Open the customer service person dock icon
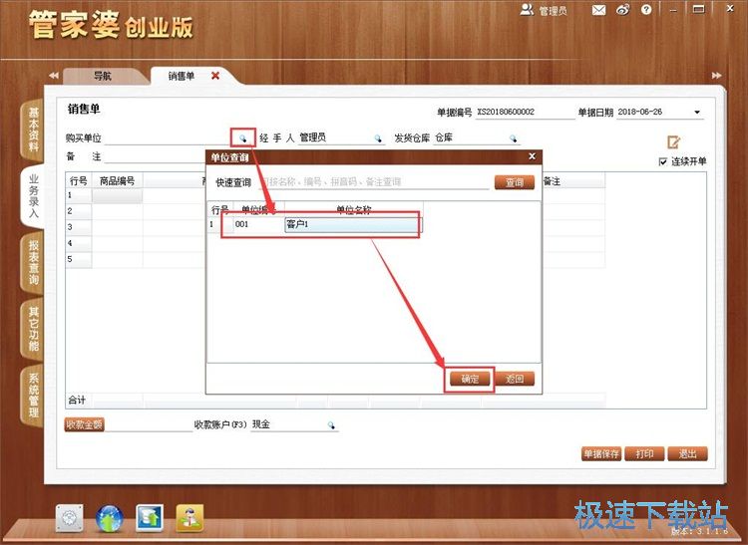This screenshot has height=545, width=748. click(189, 518)
